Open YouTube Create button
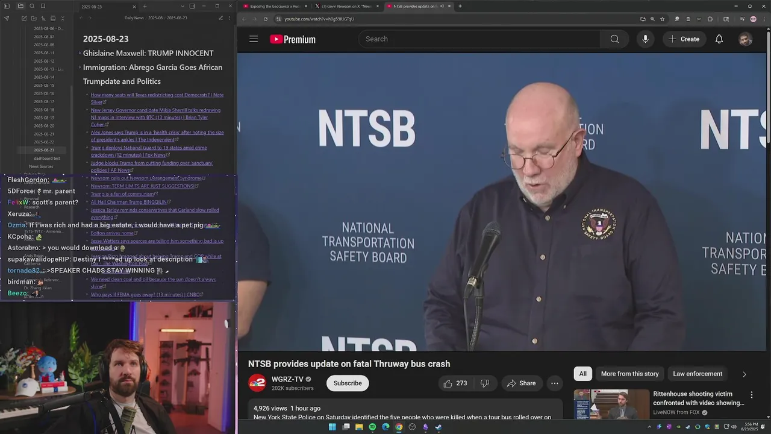Viewport: 771px width, 434px height. (684, 39)
